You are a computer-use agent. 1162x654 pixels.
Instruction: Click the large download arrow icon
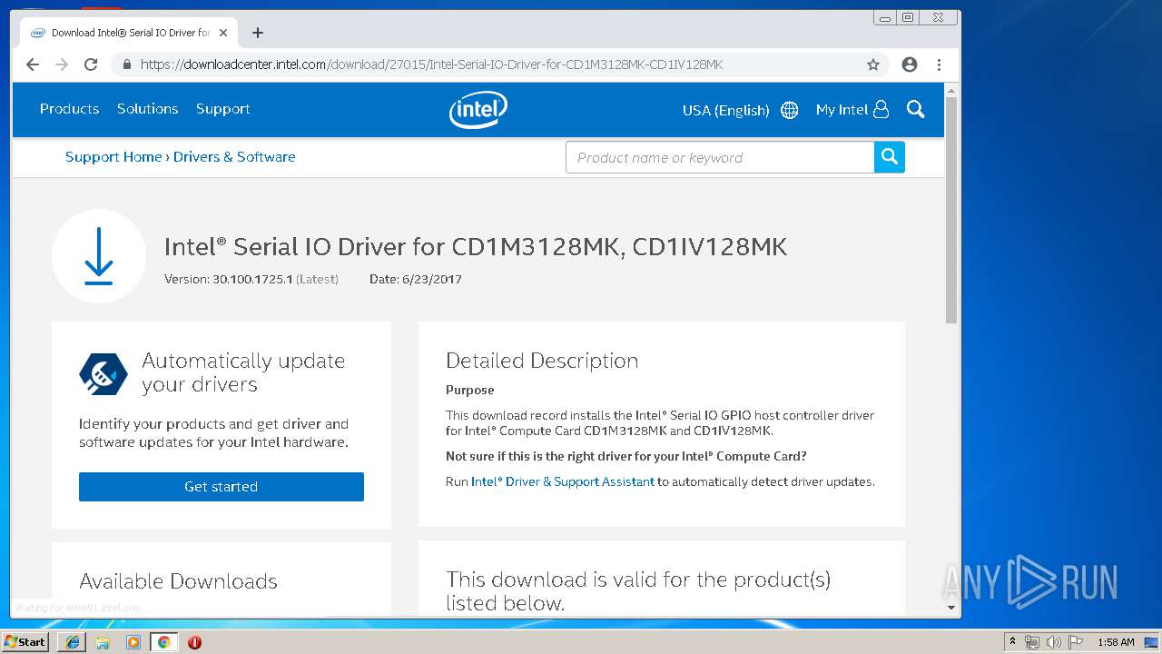pyautogui.click(x=99, y=256)
